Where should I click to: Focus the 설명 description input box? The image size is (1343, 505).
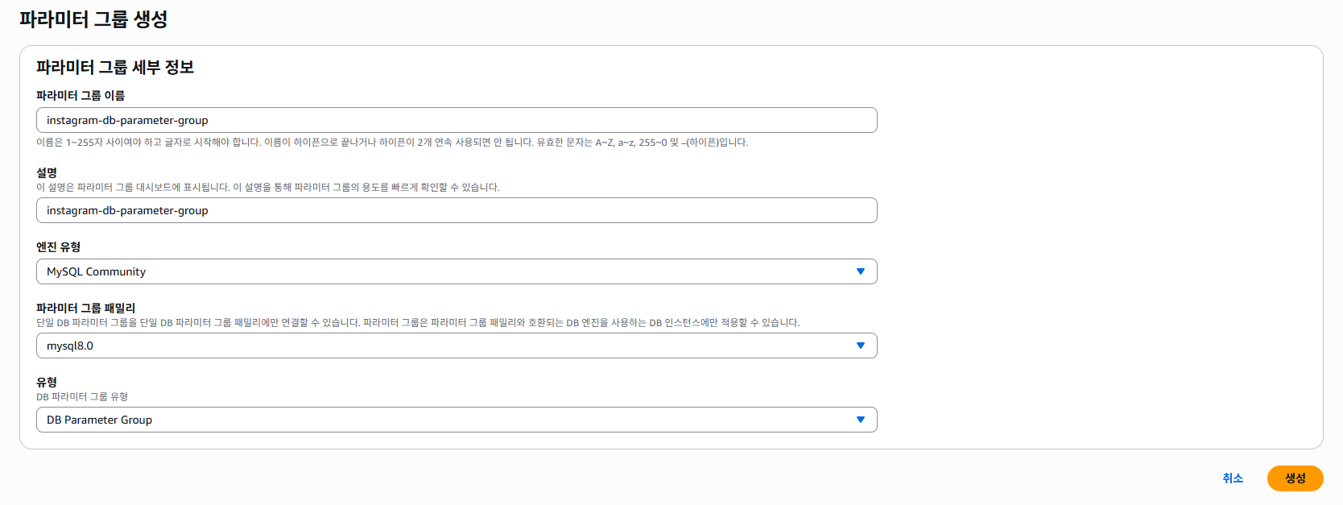(456, 210)
